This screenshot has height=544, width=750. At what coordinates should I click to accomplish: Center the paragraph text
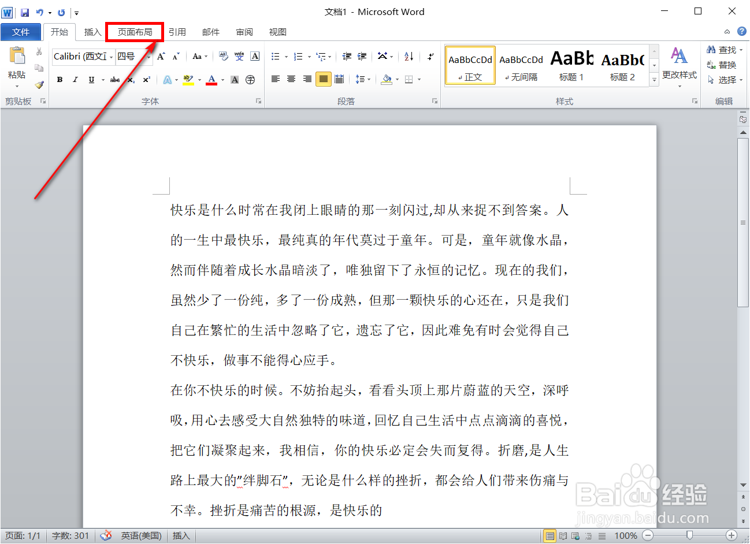[291, 79]
